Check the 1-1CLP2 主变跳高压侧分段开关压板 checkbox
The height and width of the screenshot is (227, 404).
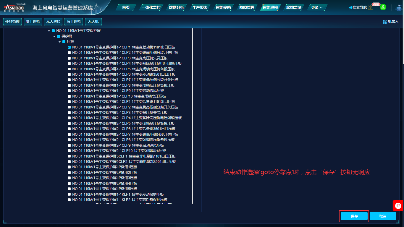69,53
